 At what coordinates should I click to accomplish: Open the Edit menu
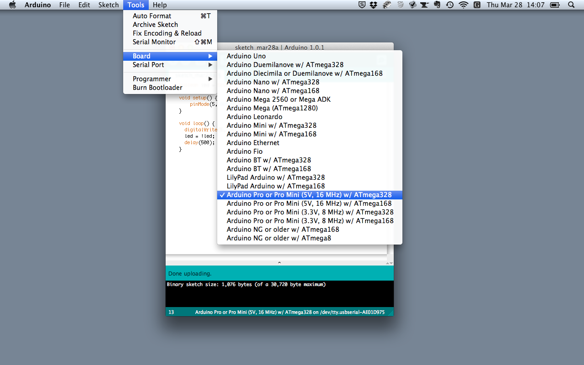tap(84, 5)
